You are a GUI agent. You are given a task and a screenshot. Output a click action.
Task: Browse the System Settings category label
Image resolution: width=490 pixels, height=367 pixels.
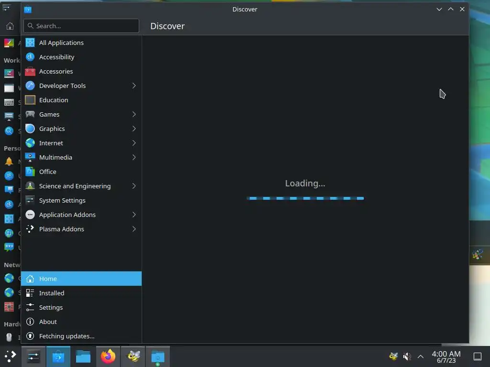point(62,200)
